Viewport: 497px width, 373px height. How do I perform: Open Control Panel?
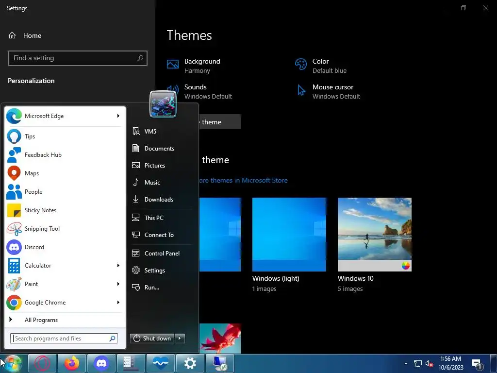(x=161, y=254)
